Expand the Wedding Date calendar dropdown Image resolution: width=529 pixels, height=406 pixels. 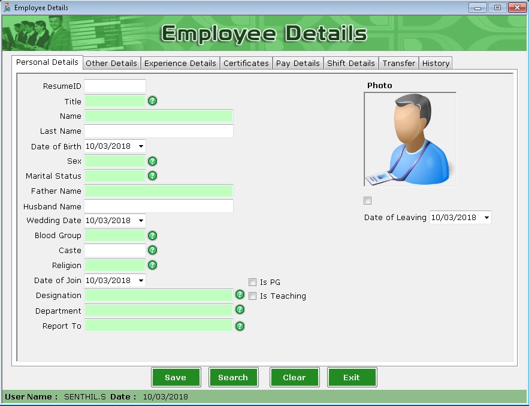coord(140,220)
